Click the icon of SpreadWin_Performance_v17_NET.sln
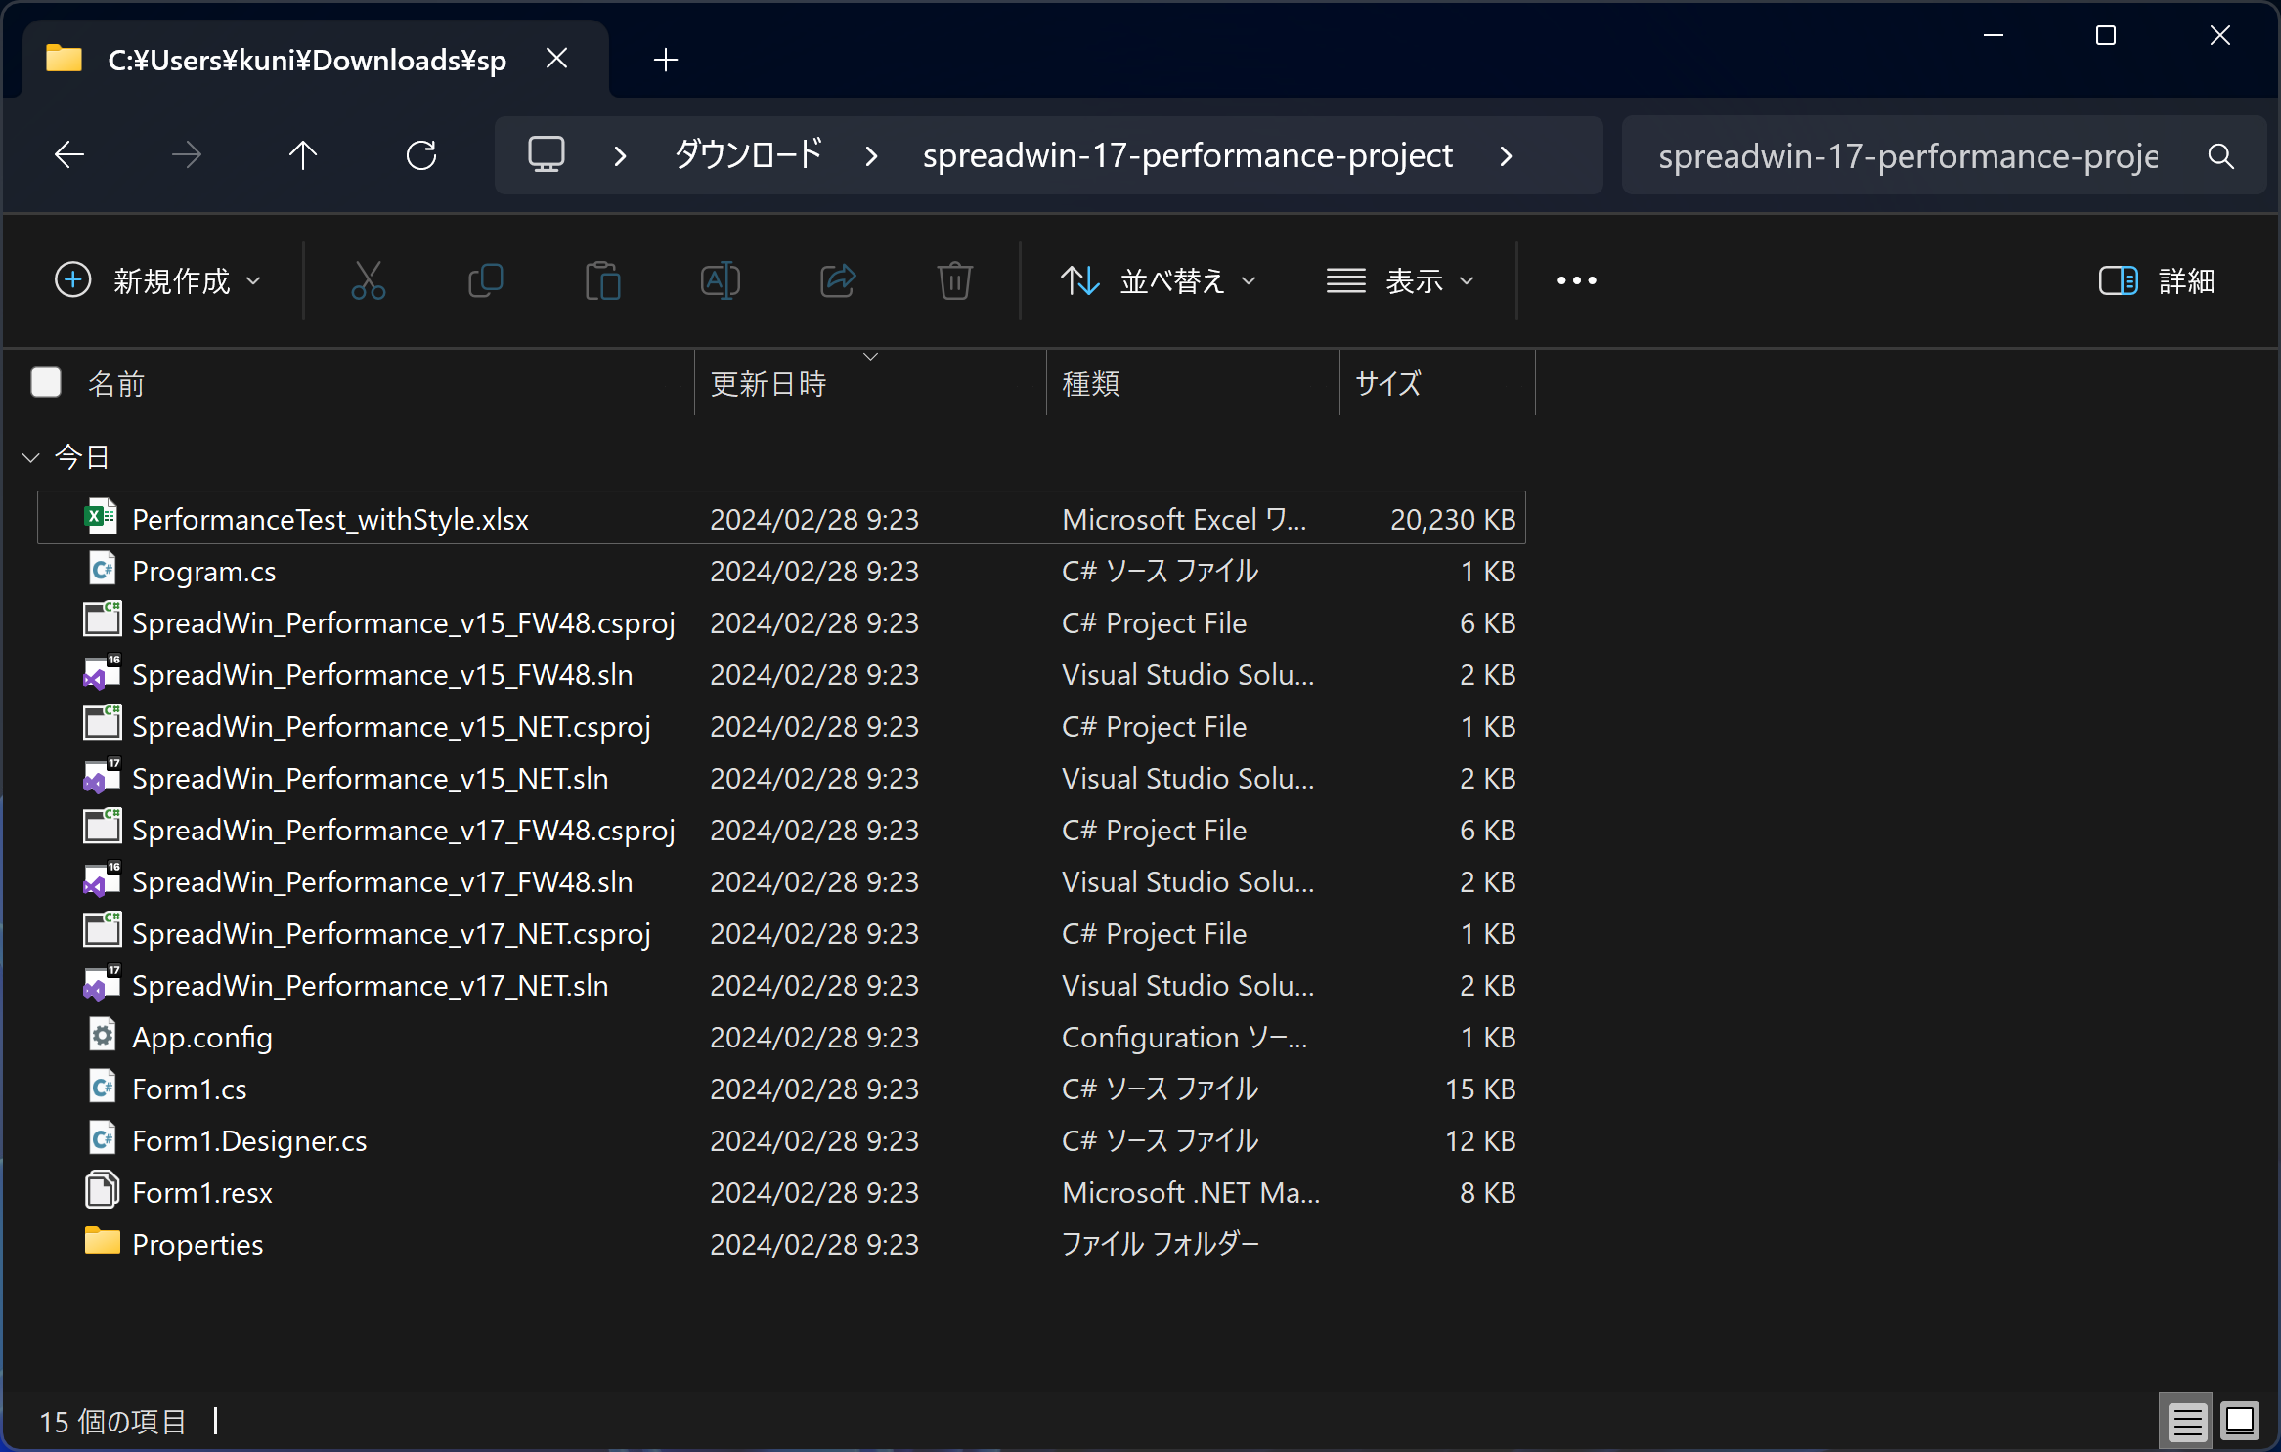 pos(102,983)
